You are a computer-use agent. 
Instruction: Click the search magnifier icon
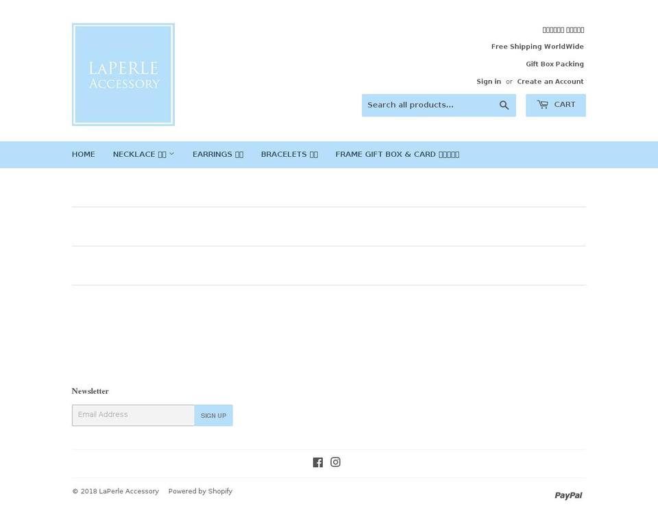point(504,105)
